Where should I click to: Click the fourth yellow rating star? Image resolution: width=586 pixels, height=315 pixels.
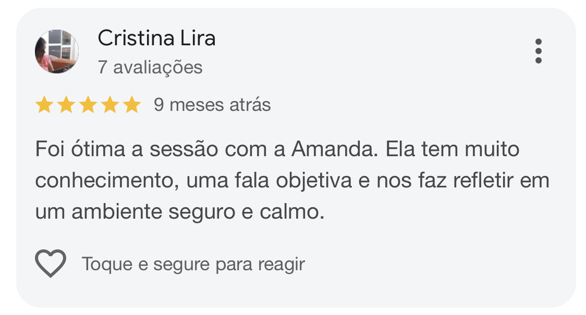[110, 105]
